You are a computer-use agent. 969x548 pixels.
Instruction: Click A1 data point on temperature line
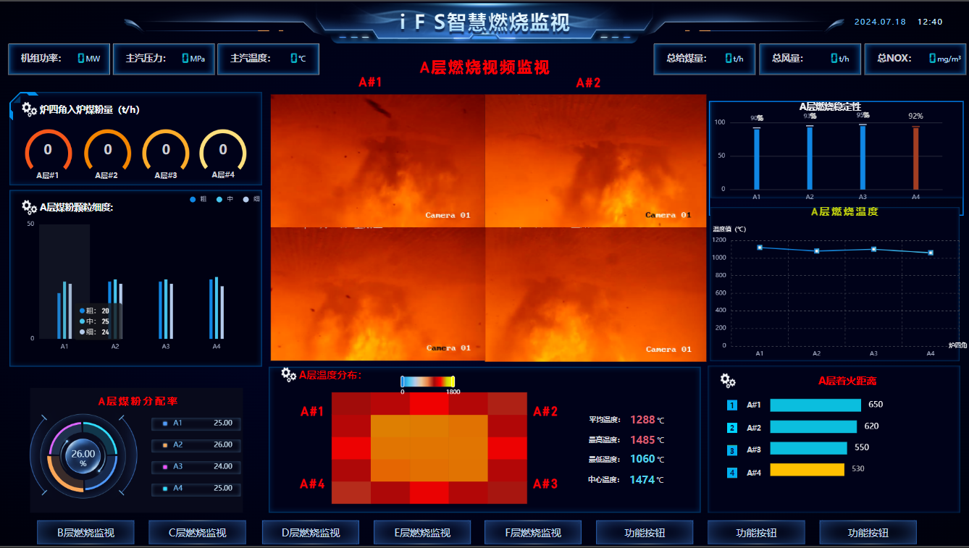click(760, 248)
